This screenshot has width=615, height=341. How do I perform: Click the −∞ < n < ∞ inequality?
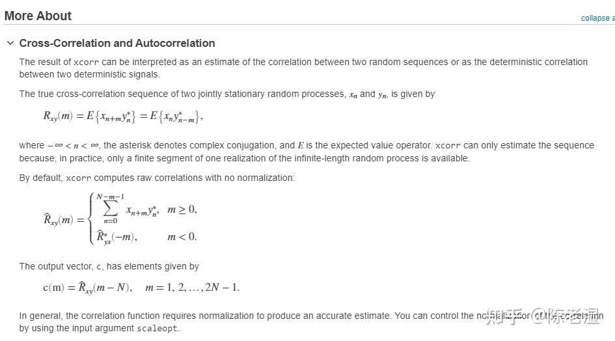(x=72, y=146)
